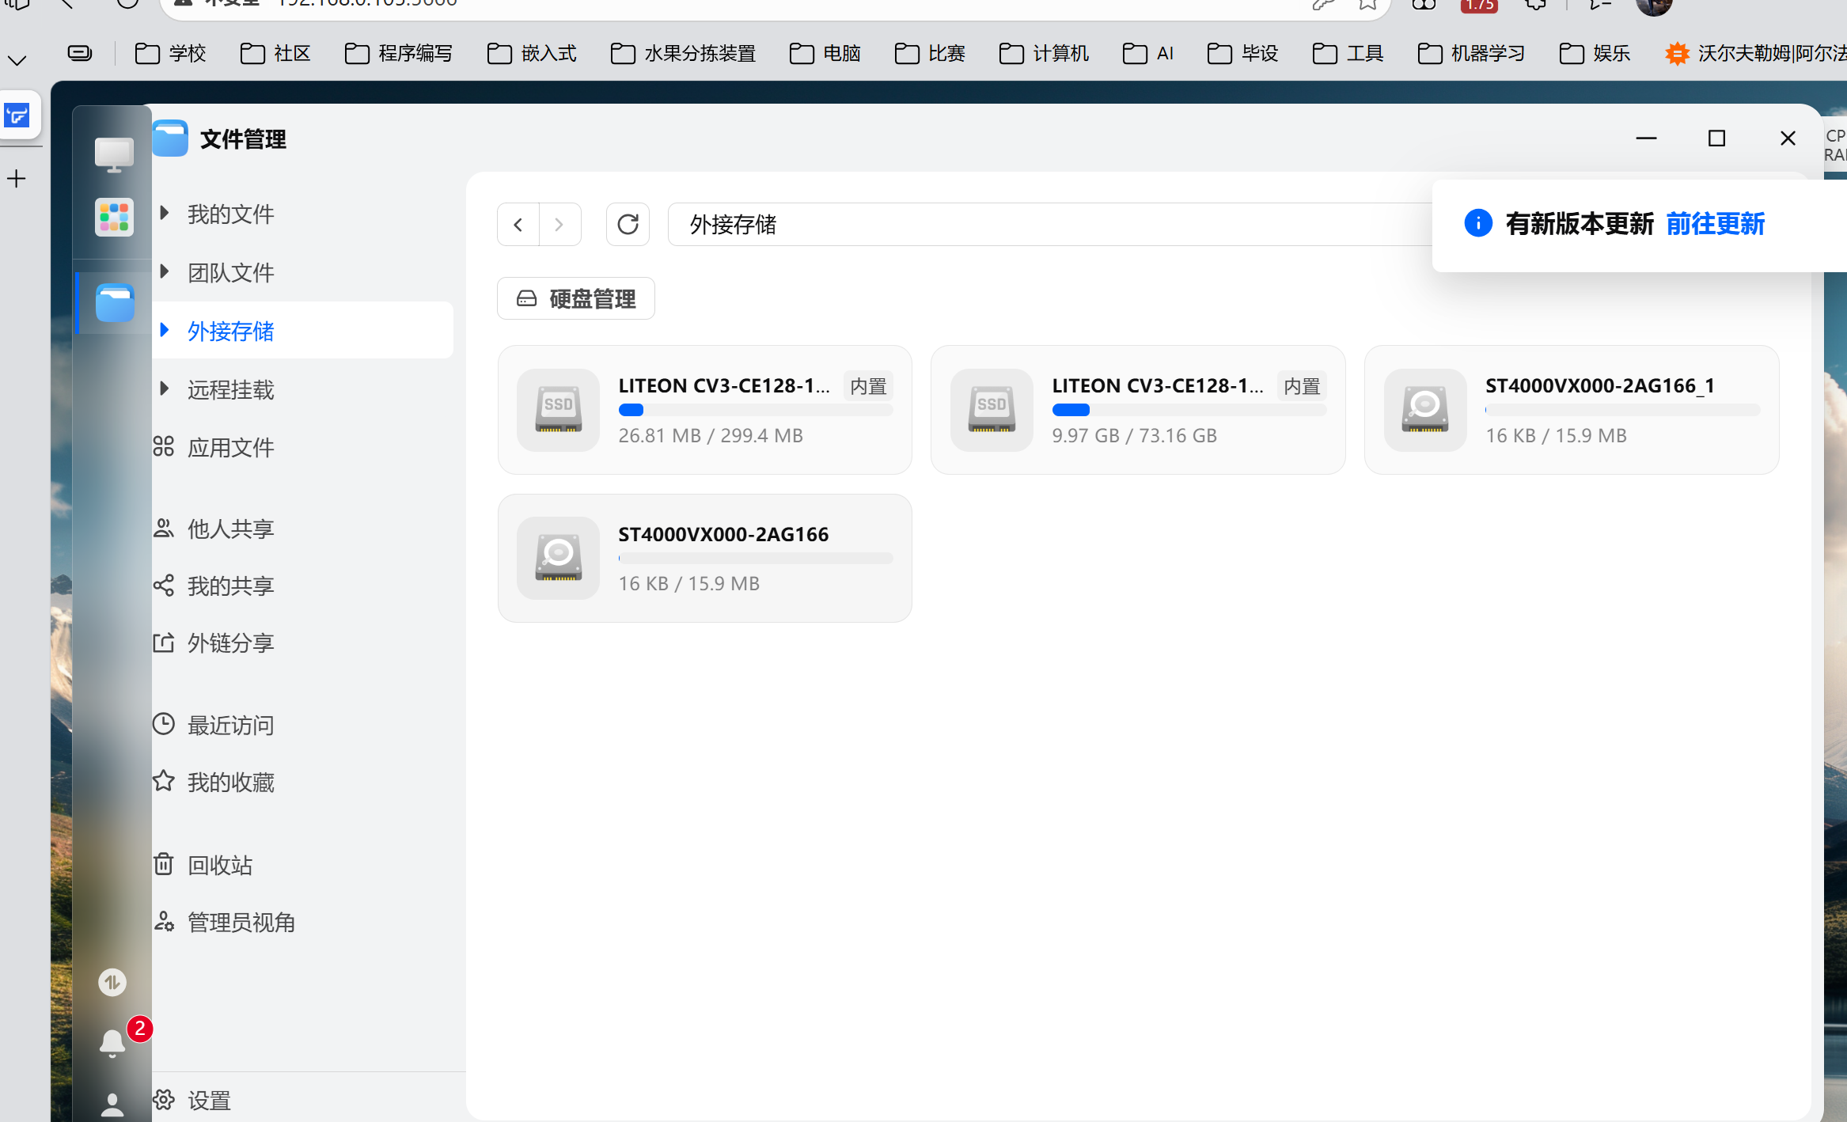Click the 前往更新 link

tap(1715, 224)
